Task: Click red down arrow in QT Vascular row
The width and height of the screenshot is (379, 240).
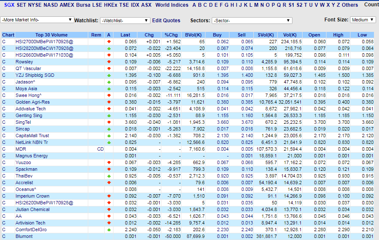Action: point(109,68)
